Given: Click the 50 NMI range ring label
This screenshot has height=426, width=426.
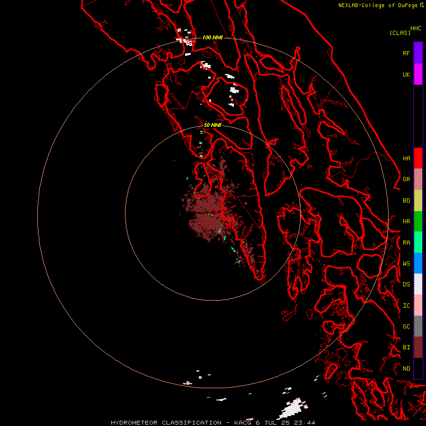Looking at the screenshot, I should [x=213, y=125].
